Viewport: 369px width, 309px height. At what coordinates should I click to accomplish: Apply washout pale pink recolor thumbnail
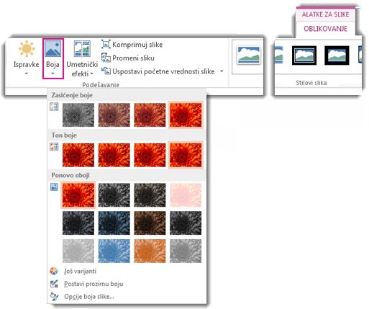pos(186,195)
